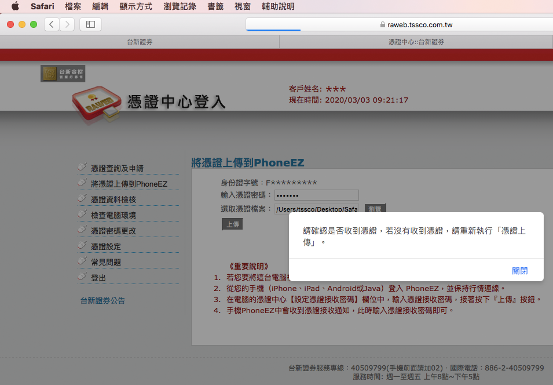The height and width of the screenshot is (385, 553).
Task: Open the 編輯 menu
Action: pos(100,6)
